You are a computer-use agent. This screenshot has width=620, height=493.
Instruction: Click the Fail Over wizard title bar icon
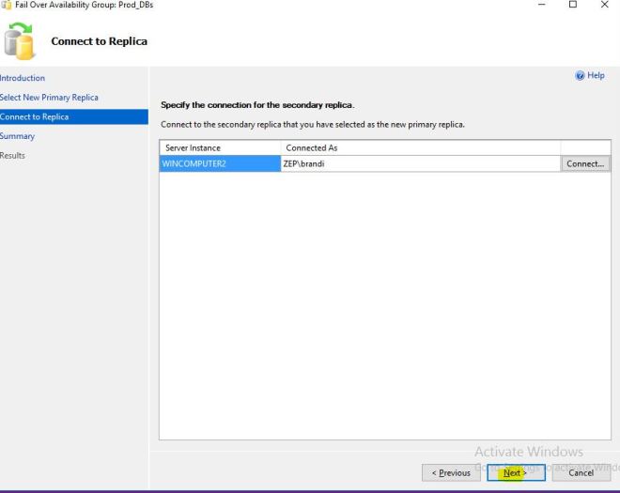(x=6, y=5)
